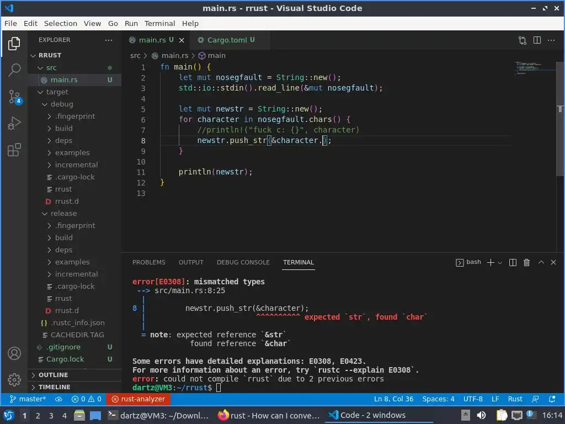Open the Go menu
This screenshot has width=565, height=424.
[113, 23]
